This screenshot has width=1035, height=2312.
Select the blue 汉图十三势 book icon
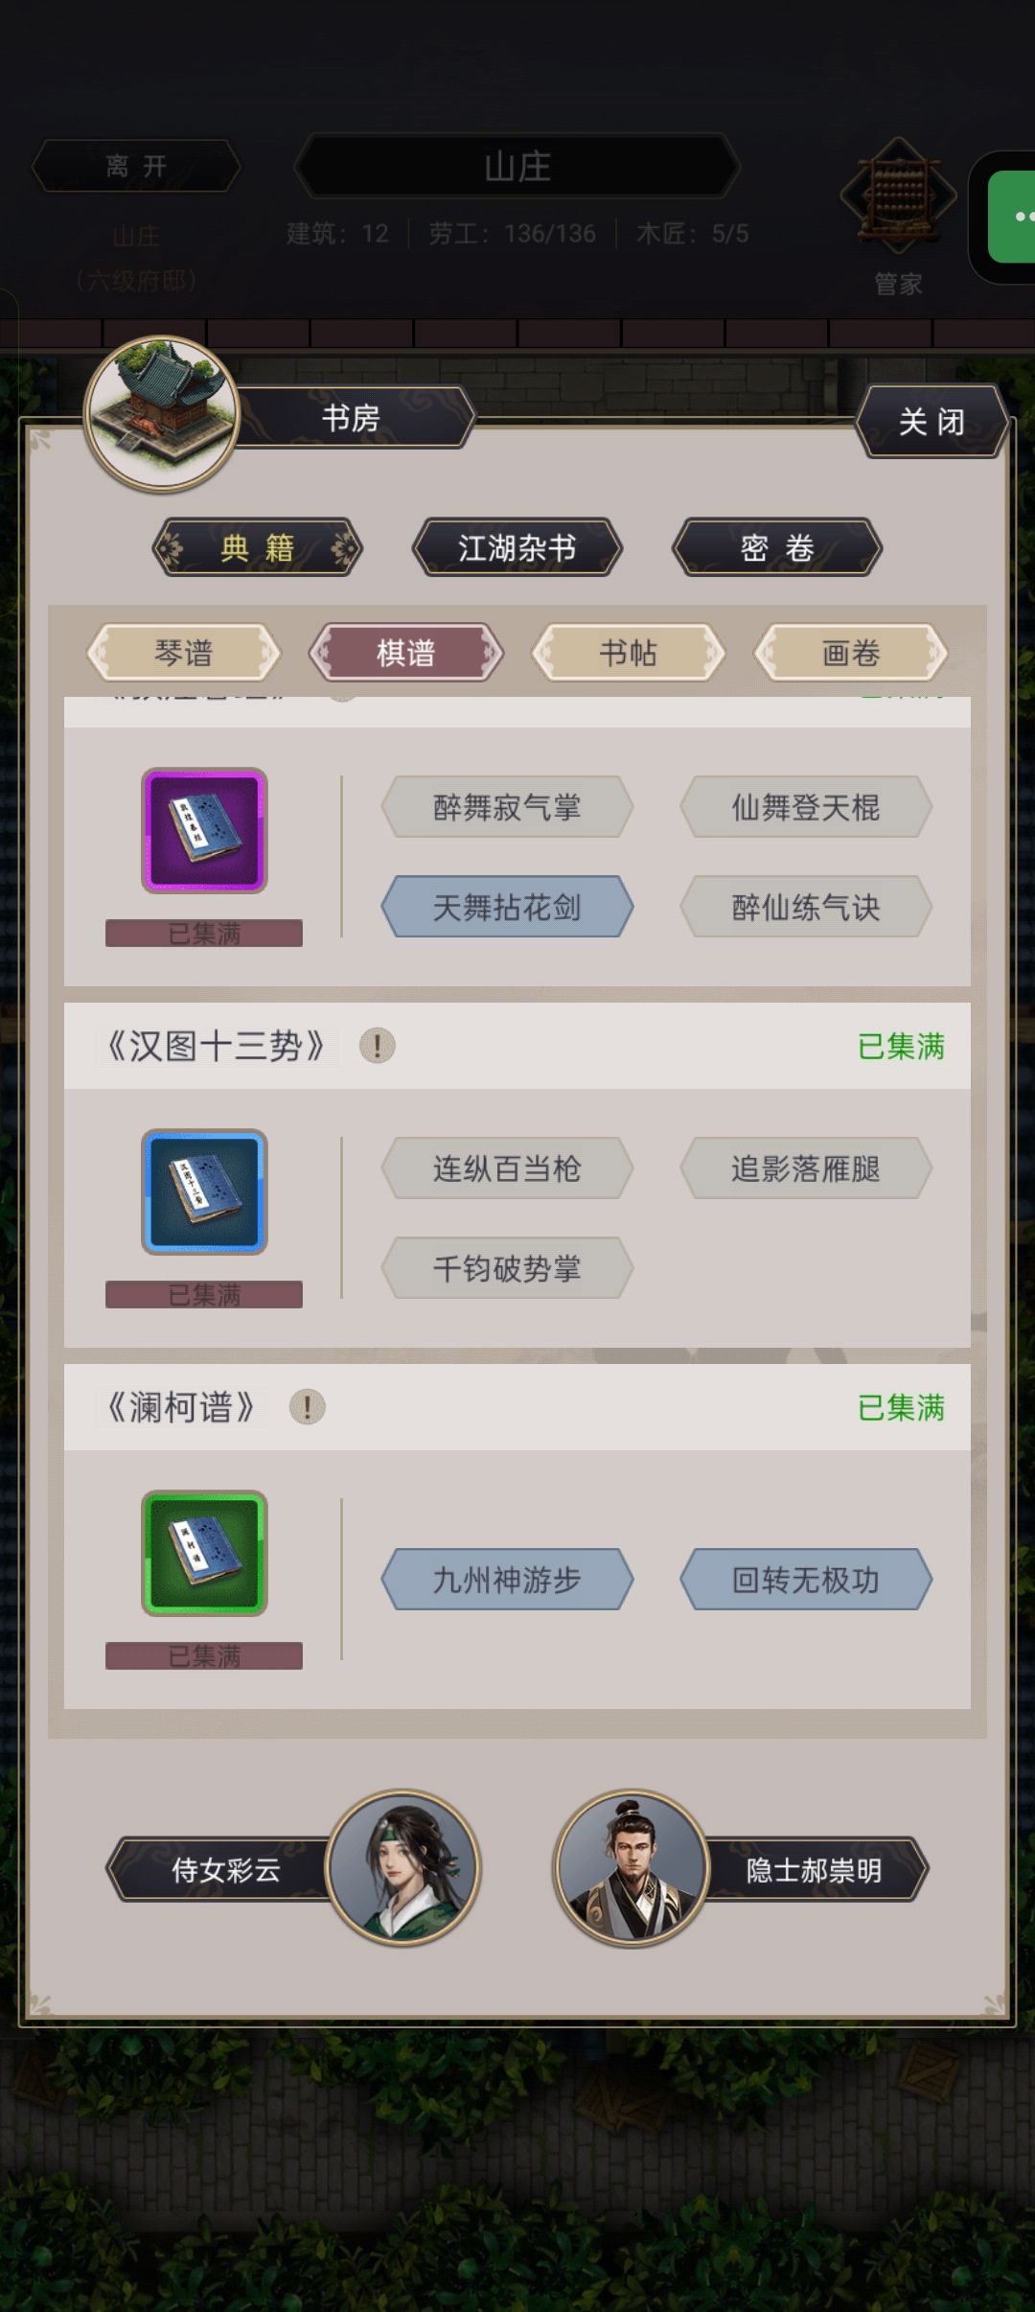[204, 1191]
